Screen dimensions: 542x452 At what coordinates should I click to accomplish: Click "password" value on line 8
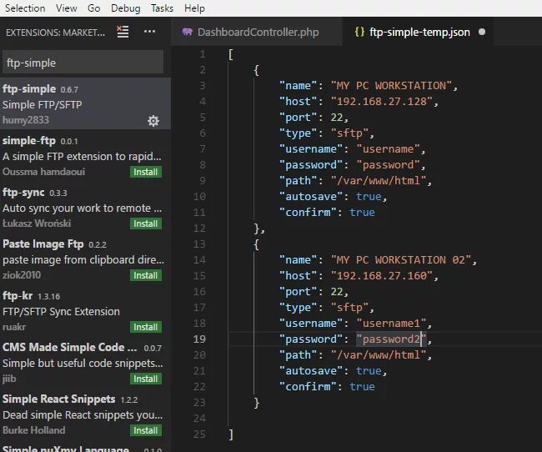388,164
